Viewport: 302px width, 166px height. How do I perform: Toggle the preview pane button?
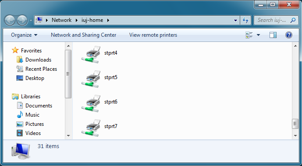click(x=273, y=35)
